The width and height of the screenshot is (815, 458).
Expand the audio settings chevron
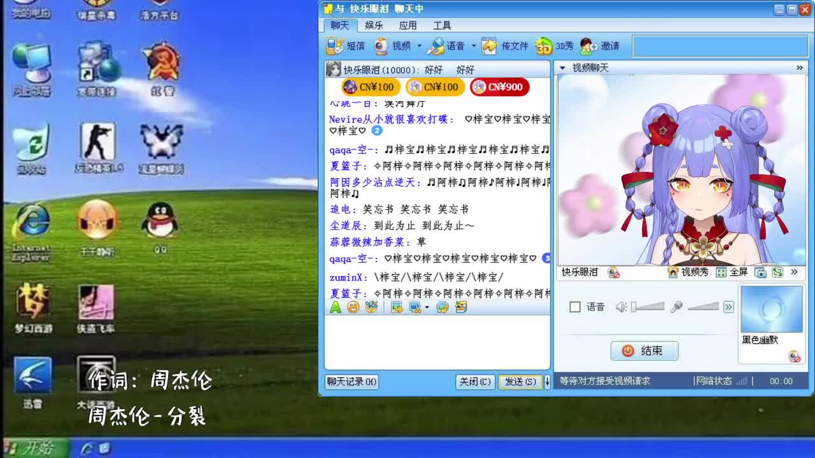[728, 307]
